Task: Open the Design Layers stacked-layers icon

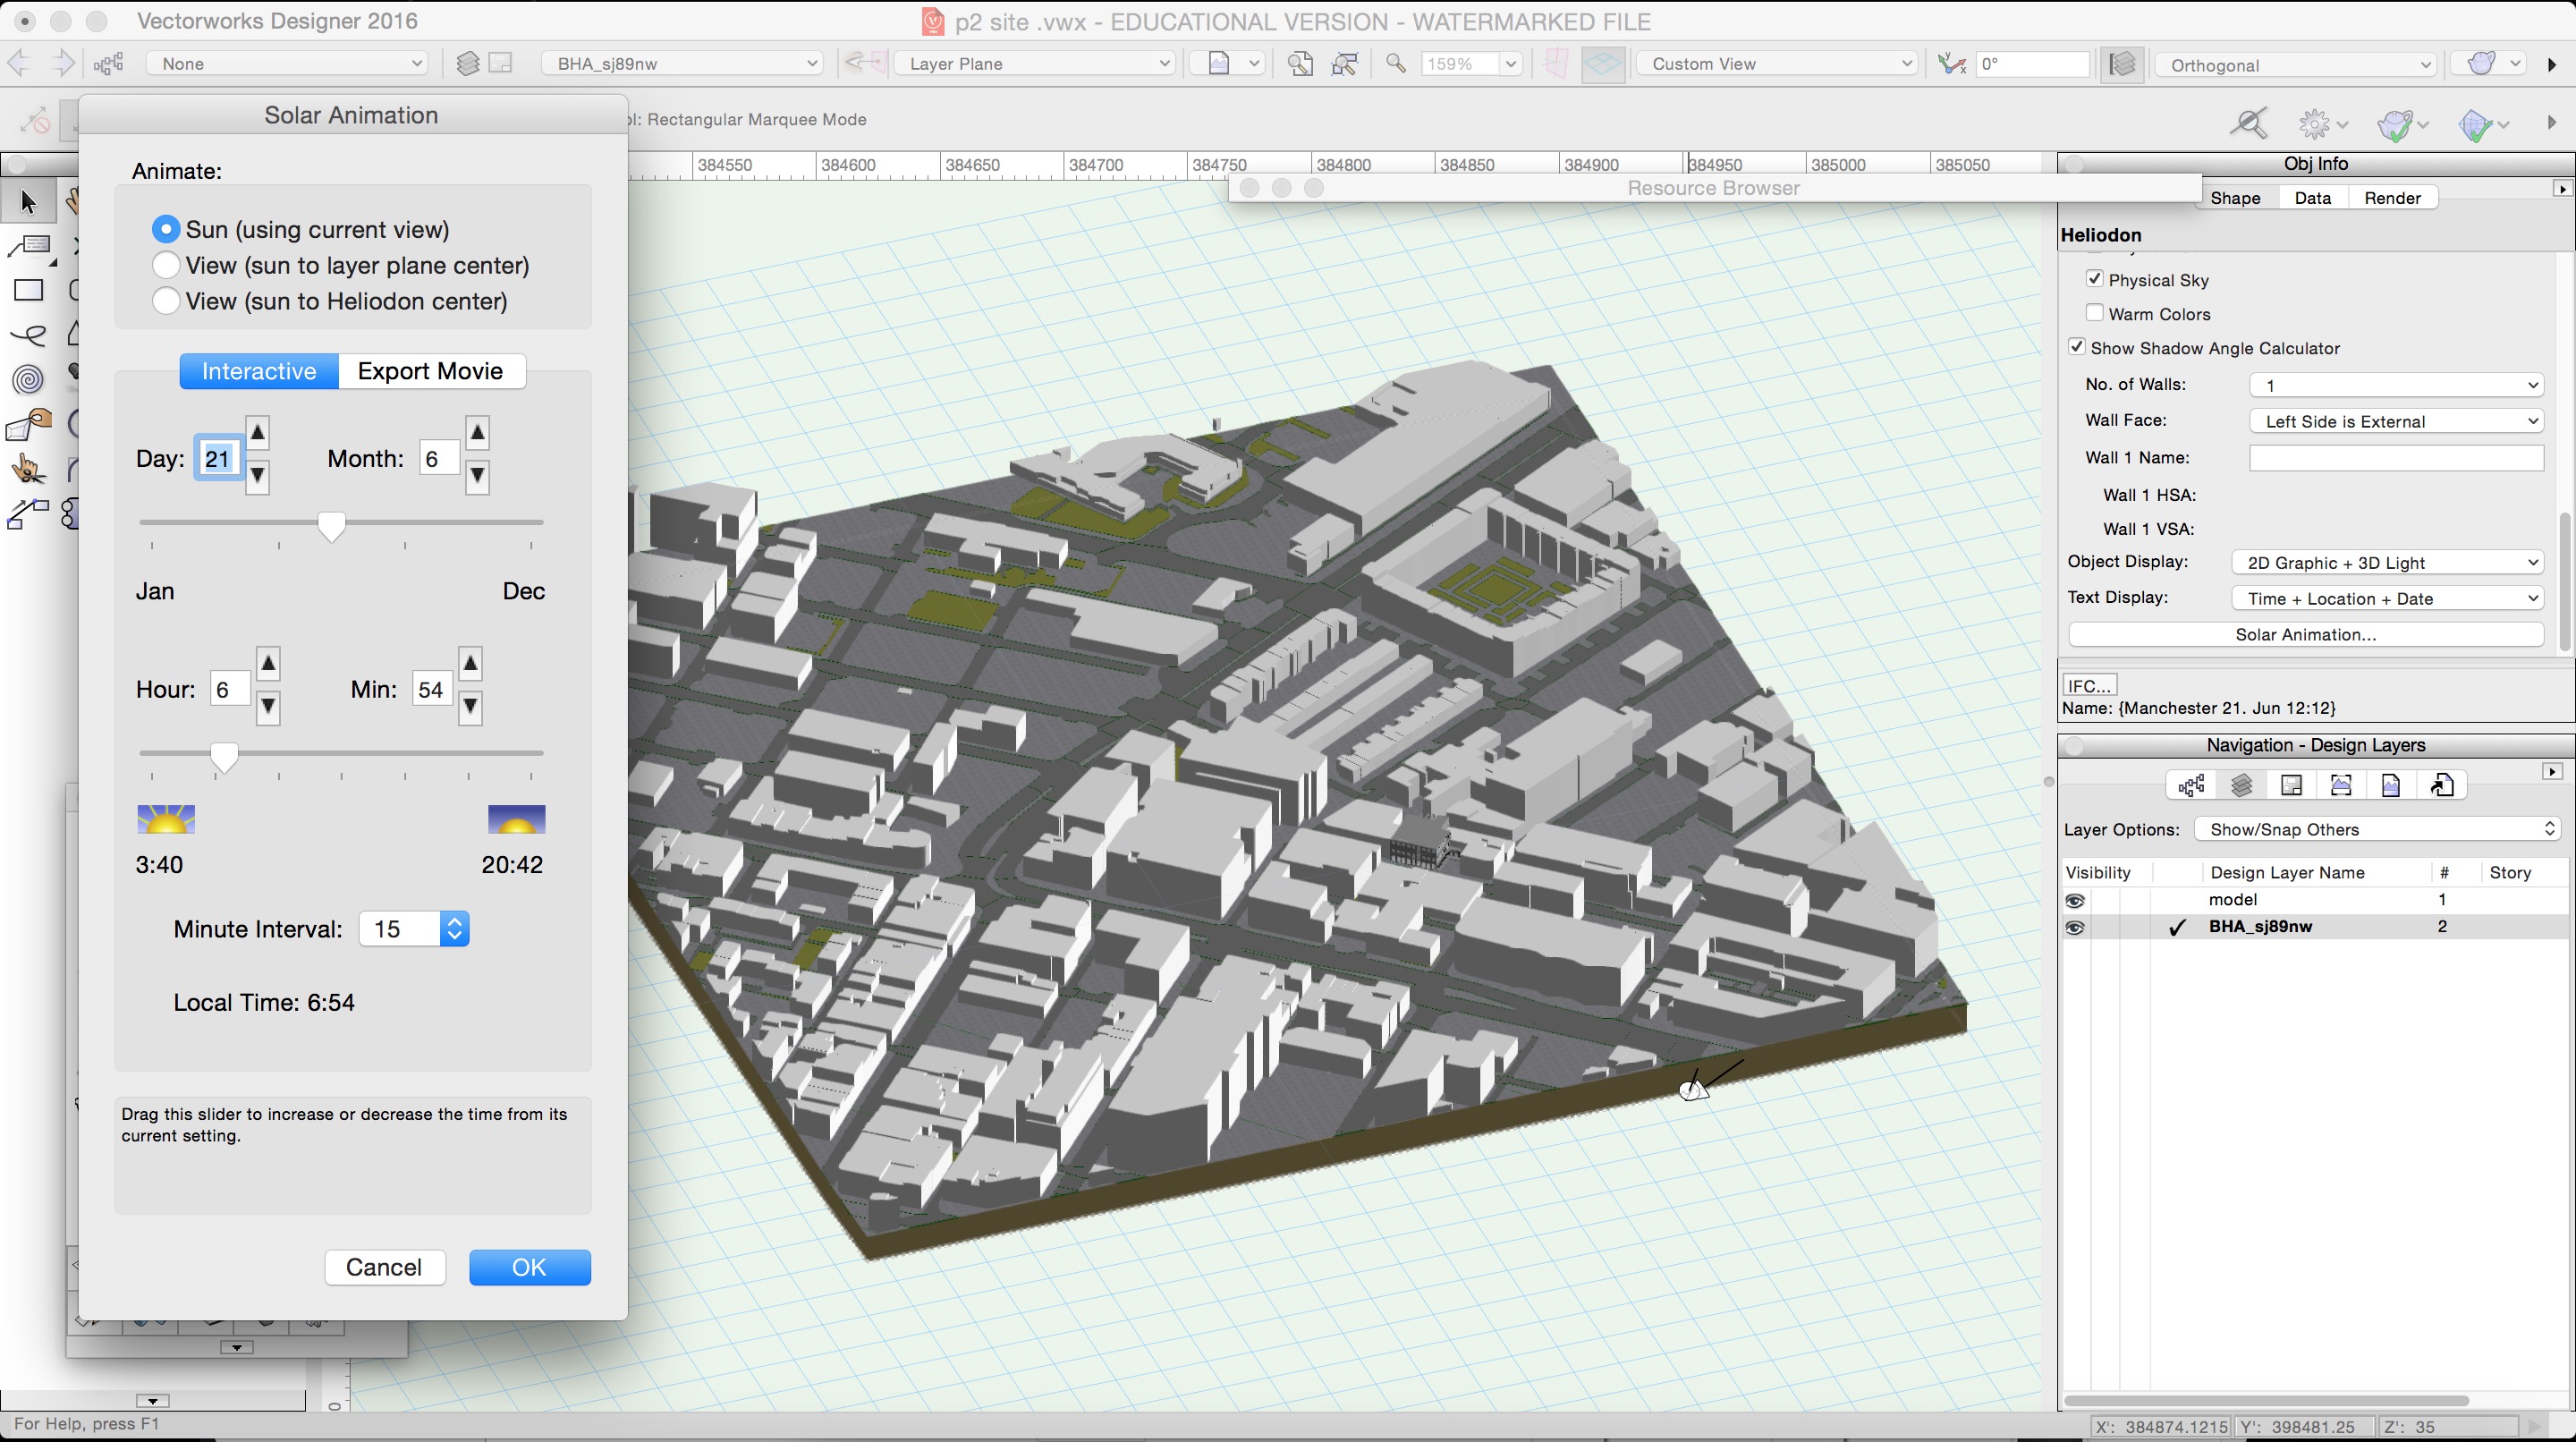Action: click(x=2242, y=786)
